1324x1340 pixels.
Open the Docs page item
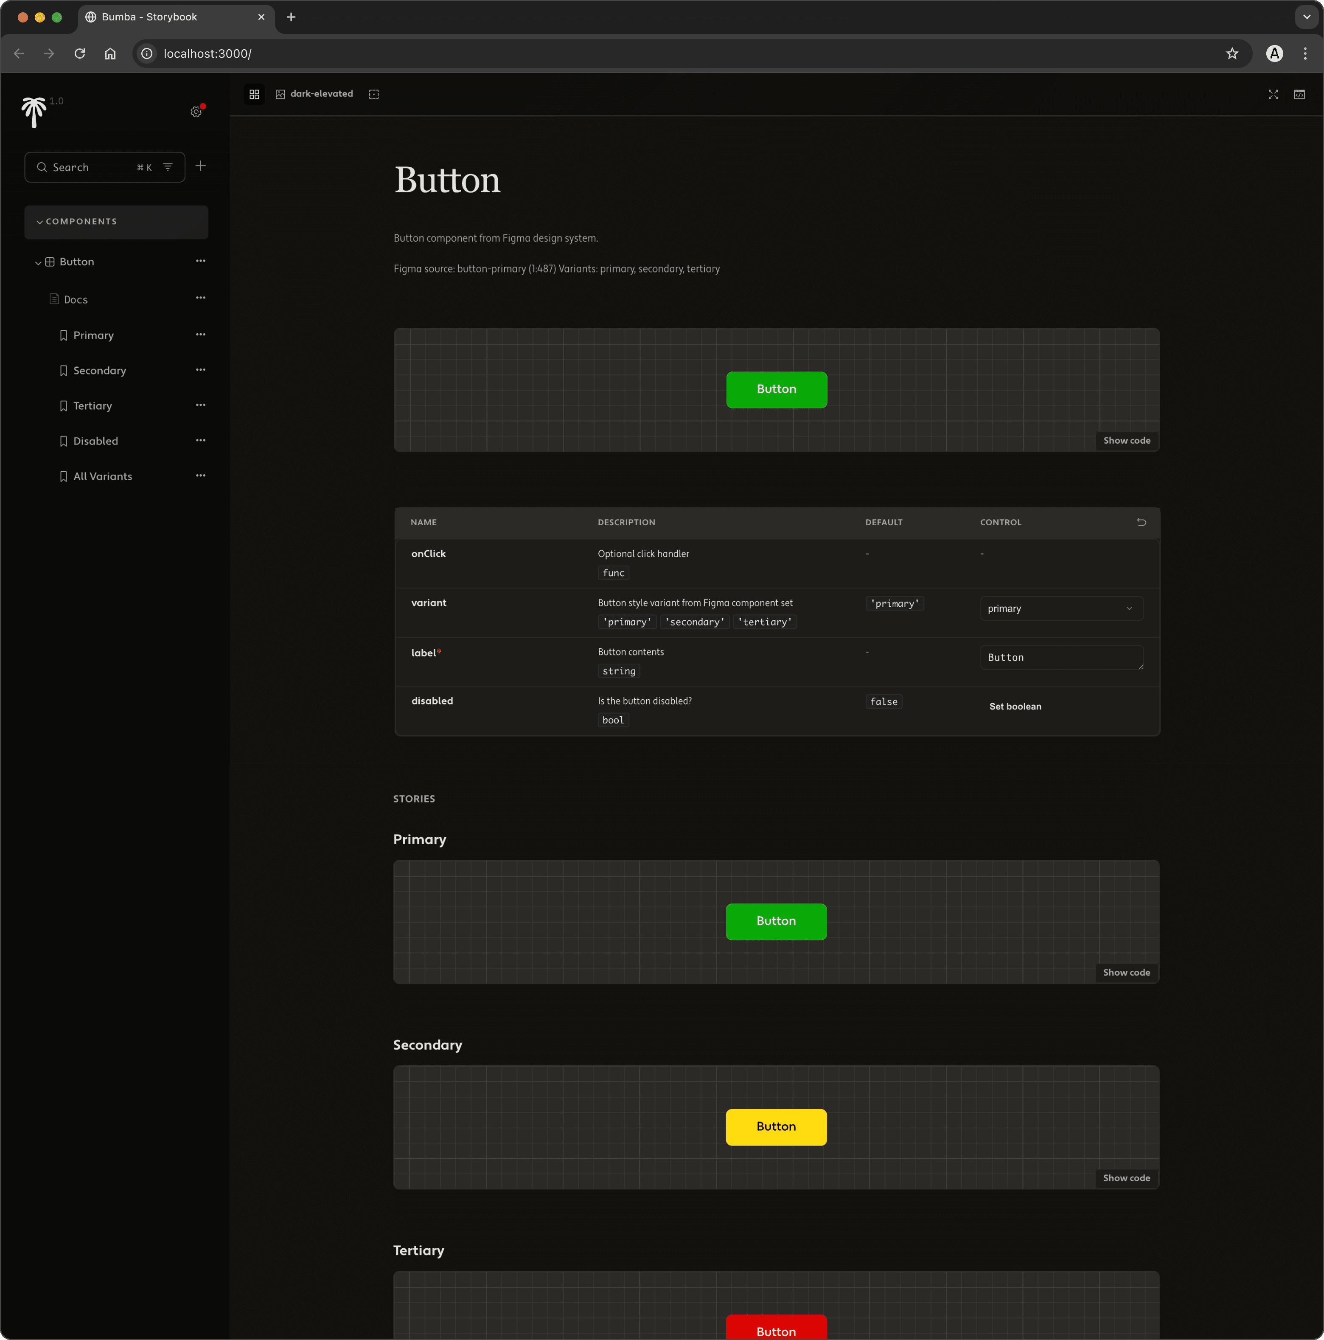[x=76, y=300]
